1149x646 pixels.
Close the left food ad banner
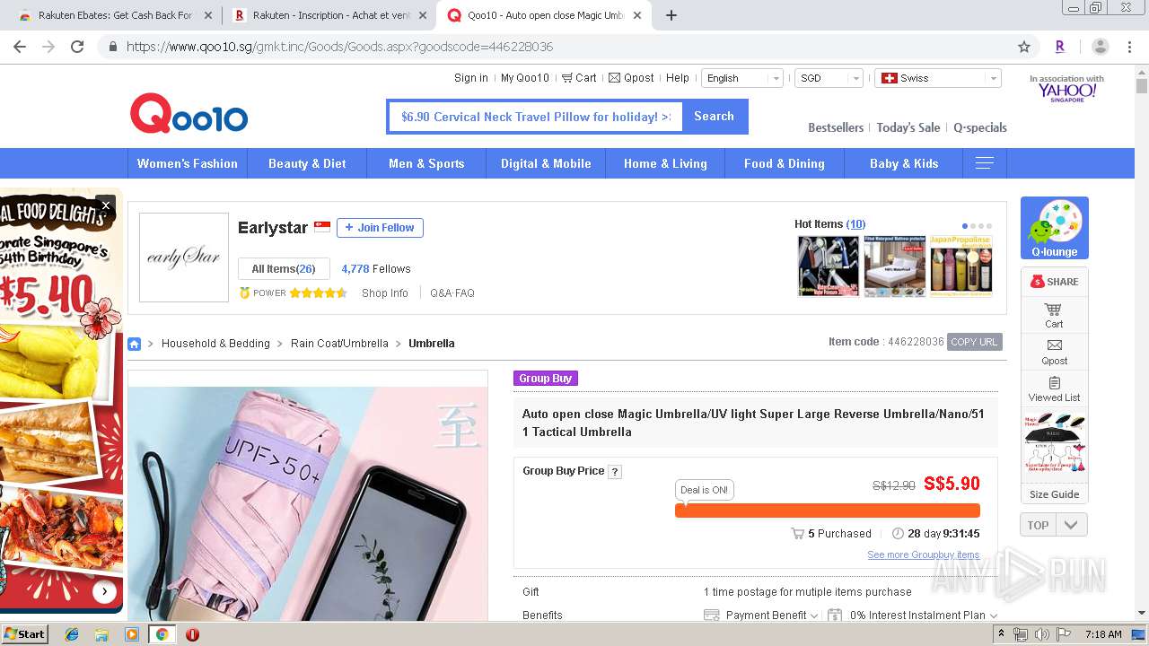click(x=105, y=205)
